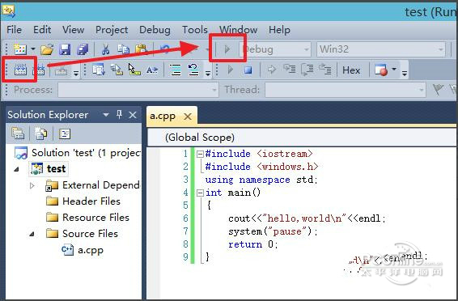Click the Step Into icon
This screenshot has height=301, width=458.
pyautogui.click(x=290, y=70)
